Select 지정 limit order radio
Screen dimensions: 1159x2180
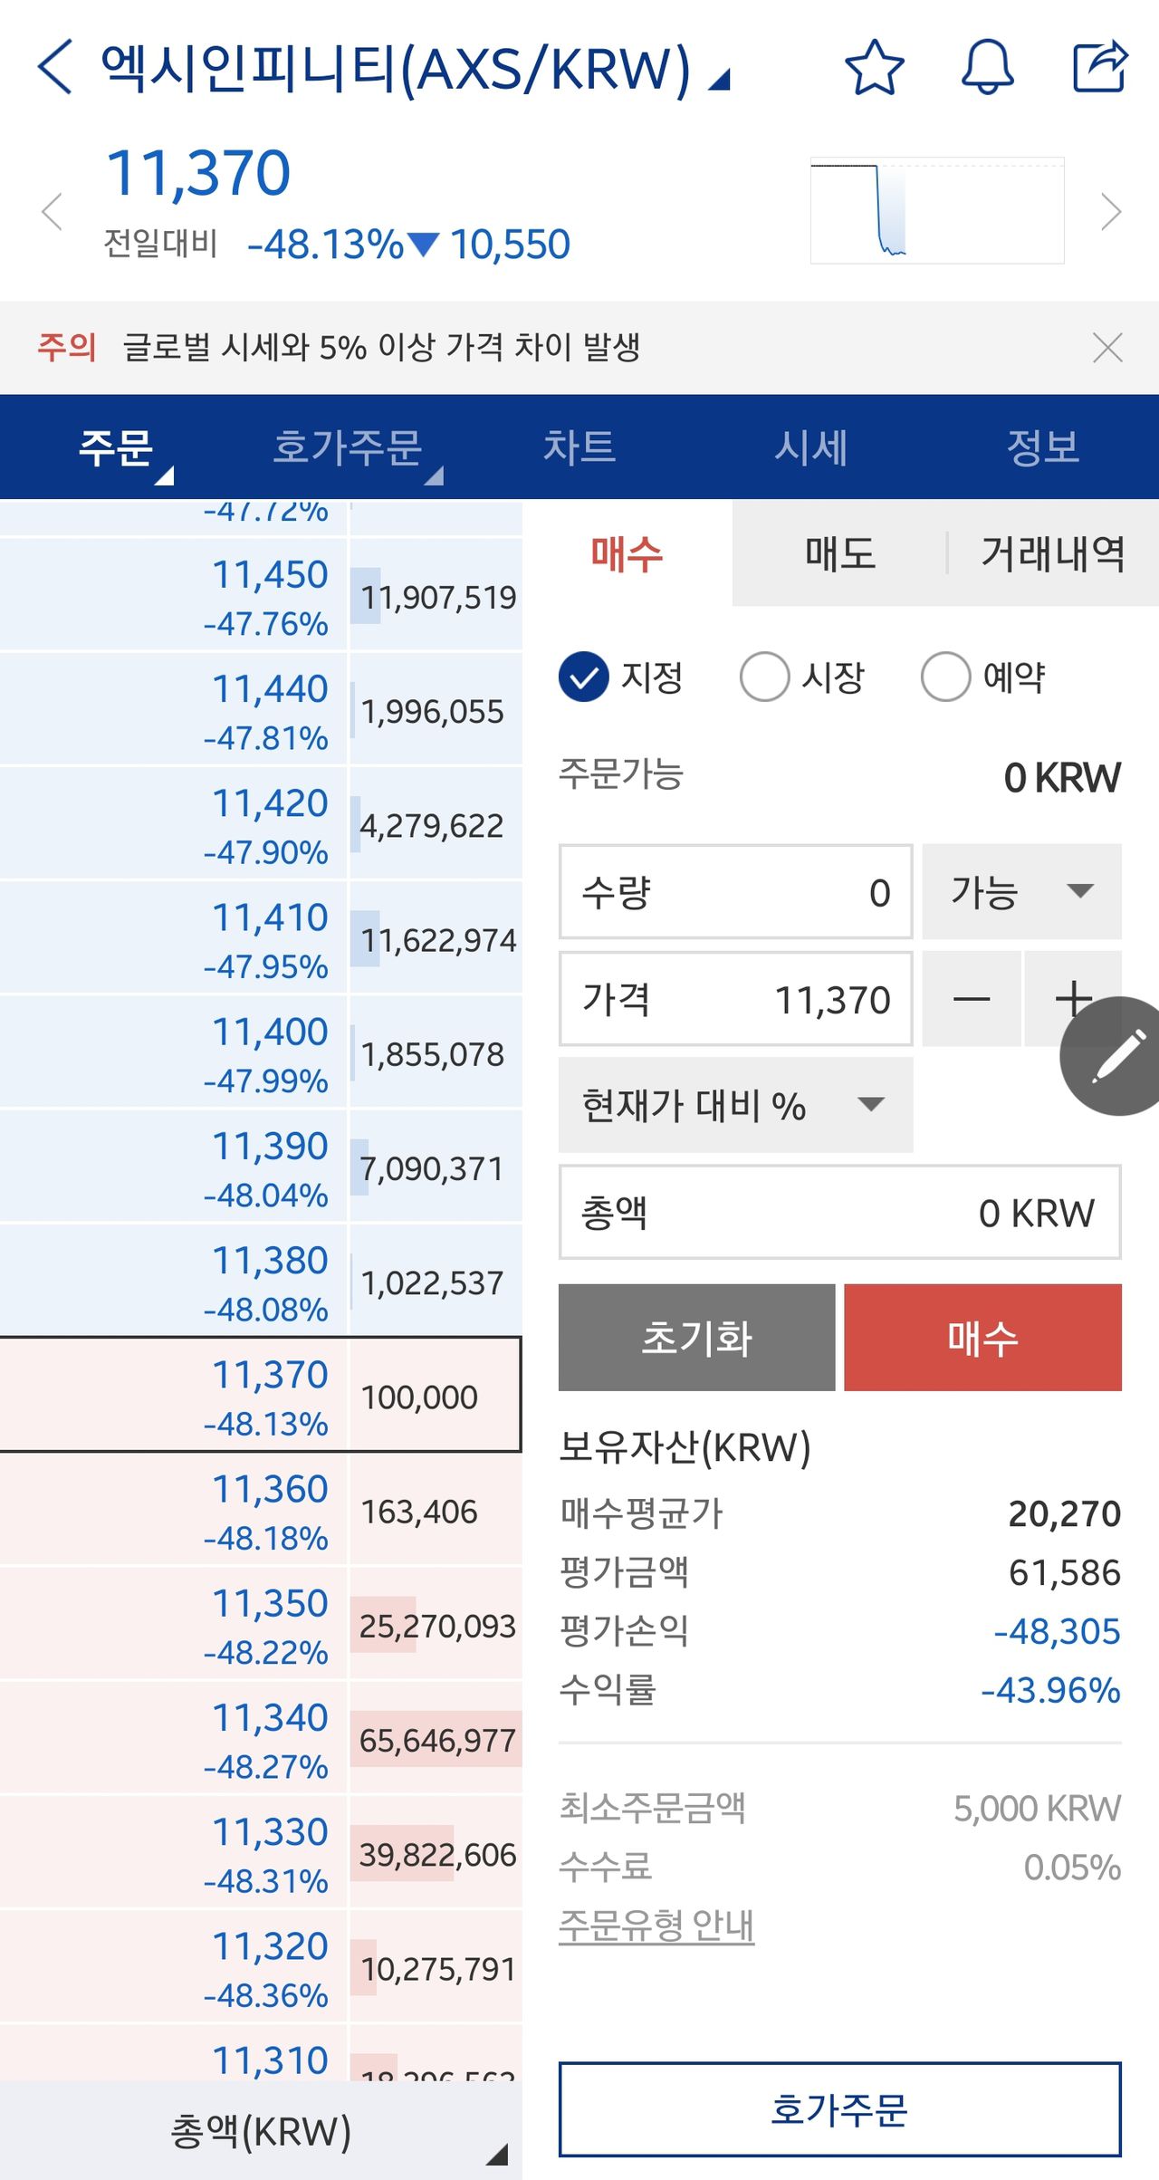pyautogui.click(x=584, y=677)
